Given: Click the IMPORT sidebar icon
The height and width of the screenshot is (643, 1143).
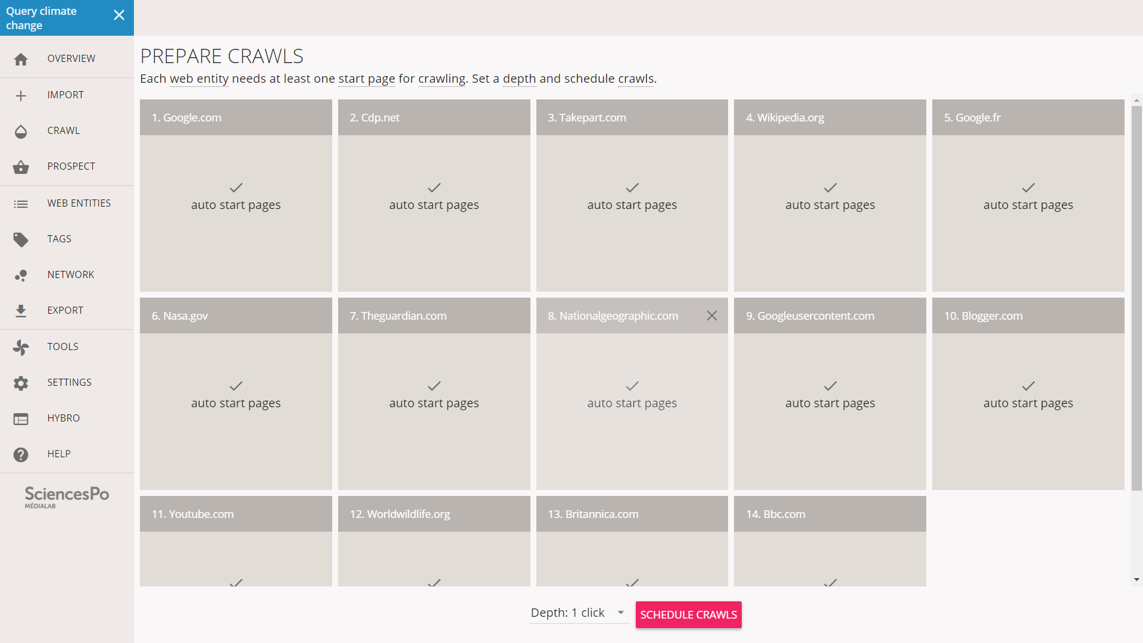Looking at the screenshot, I should pos(21,95).
